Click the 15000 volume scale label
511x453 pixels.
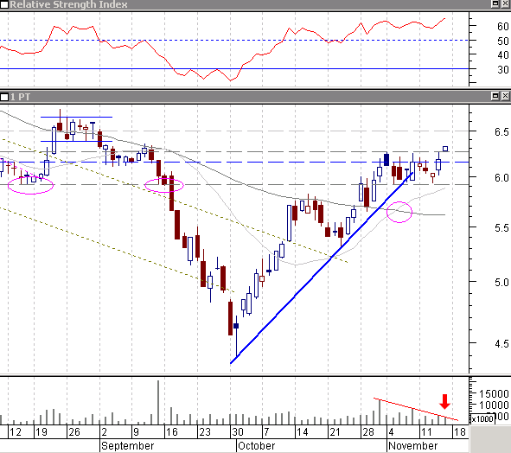click(x=494, y=394)
